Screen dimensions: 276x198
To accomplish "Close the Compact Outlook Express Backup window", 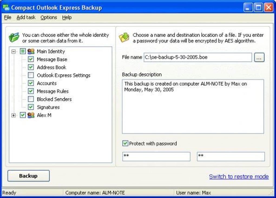I will pyautogui.click(x=269, y=8).
